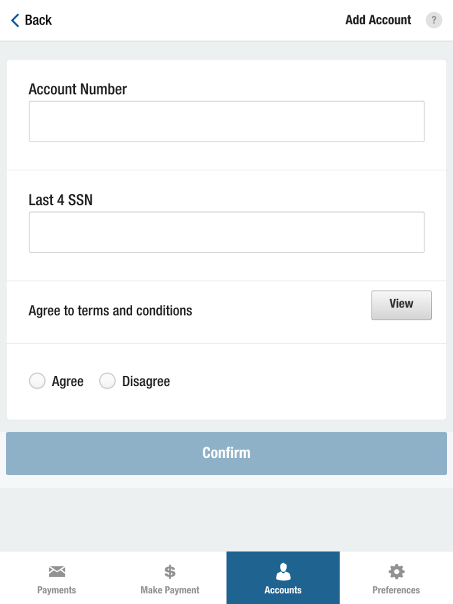The width and height of the screenshot is (453, 604).
Task: Submit the form with Confirm
Action: tap(226, 453)
